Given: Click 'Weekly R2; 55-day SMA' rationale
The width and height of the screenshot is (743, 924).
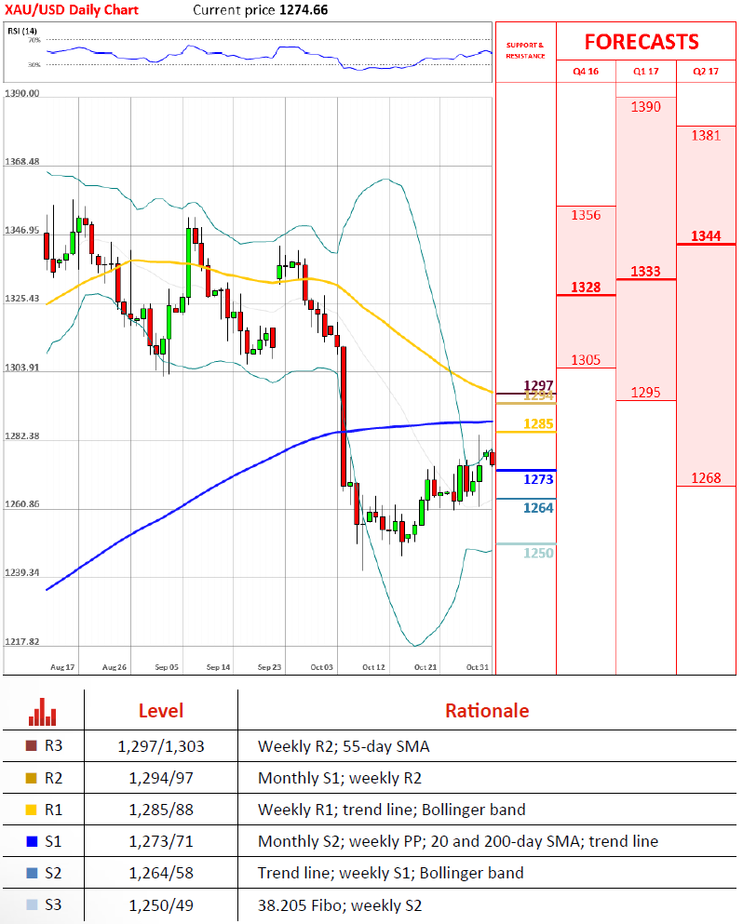Looking at the screenshot, I should [x=344, y=746].
